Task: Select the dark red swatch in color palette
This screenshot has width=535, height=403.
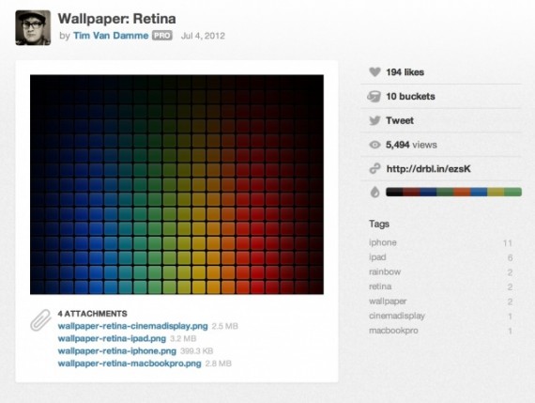Action: pyautogui.click(x=411, y=192)
